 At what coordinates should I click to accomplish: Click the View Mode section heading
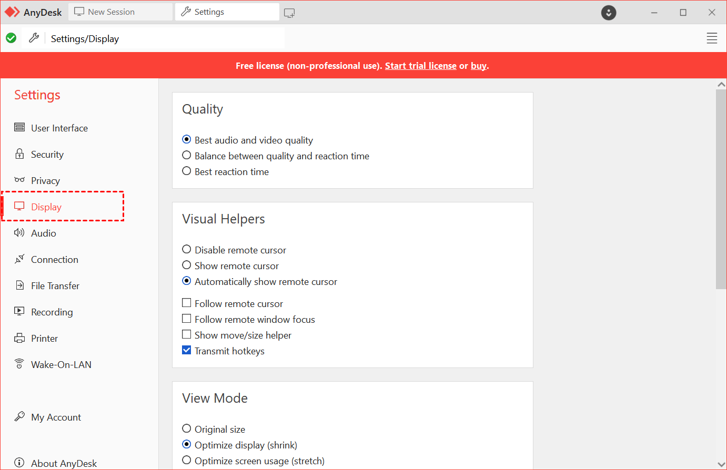coord(215,398)
